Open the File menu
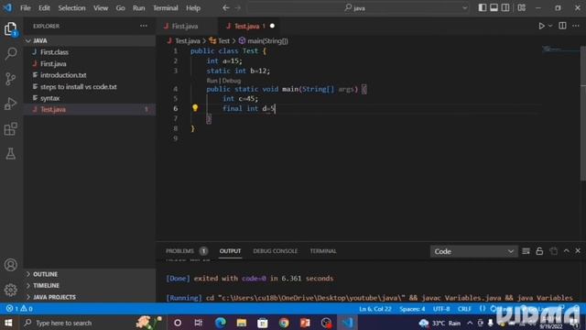This screenshot has width=586, height=330. [x=26, y=8]
